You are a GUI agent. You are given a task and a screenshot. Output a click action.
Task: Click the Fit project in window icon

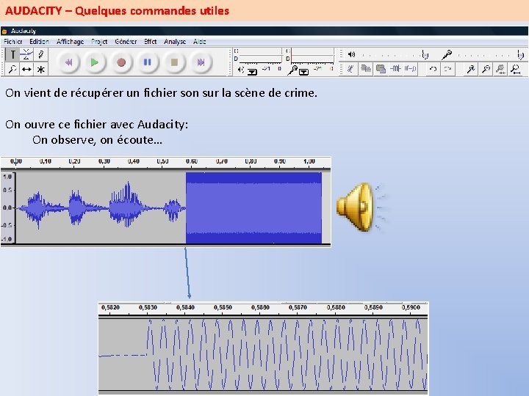click(x=515, y=69)
